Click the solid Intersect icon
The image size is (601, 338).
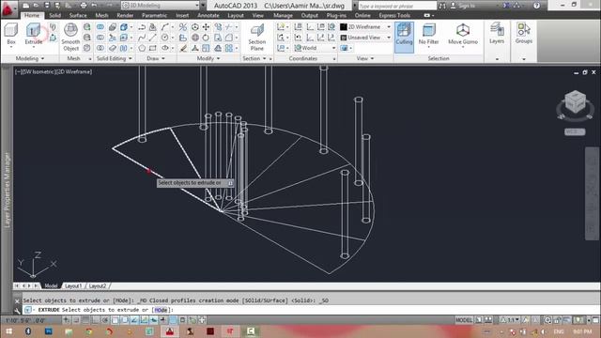point(100,48)
